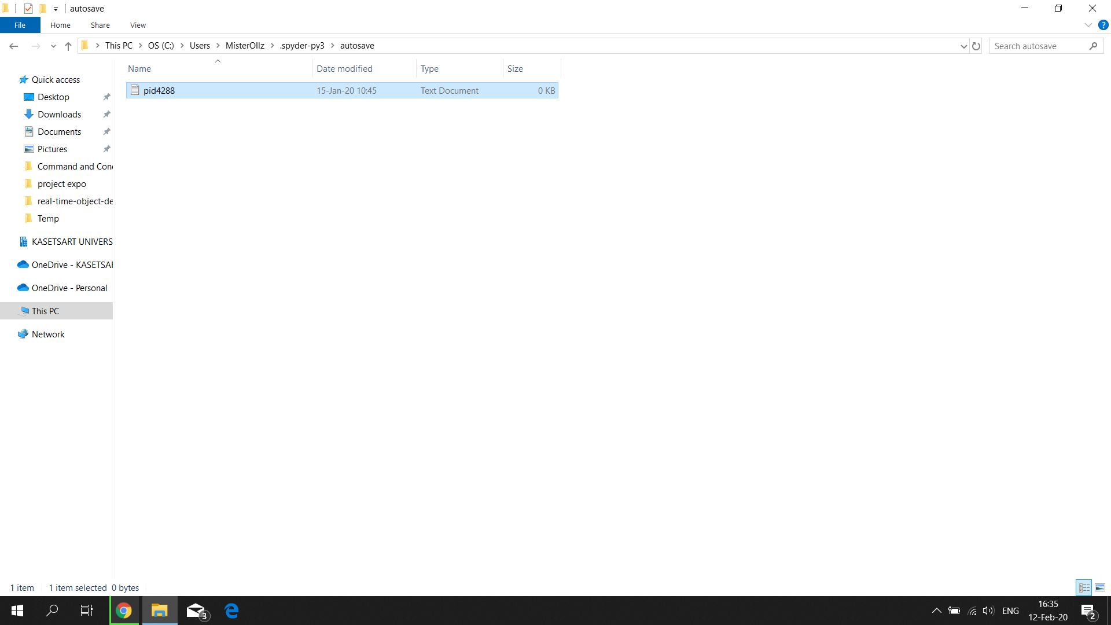Switch to Large icons view layout
Viewport: 1111px width, 625px height.
(1100, 587)
